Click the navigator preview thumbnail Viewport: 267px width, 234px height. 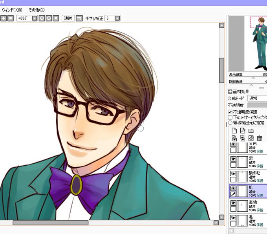tap(248, 44)
